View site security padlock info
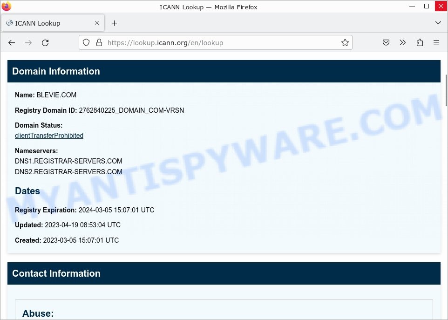 click(99, 42)
